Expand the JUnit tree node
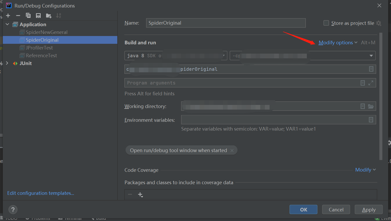The height and width of the screenshot is (221, 391). (x=7, y=63)
